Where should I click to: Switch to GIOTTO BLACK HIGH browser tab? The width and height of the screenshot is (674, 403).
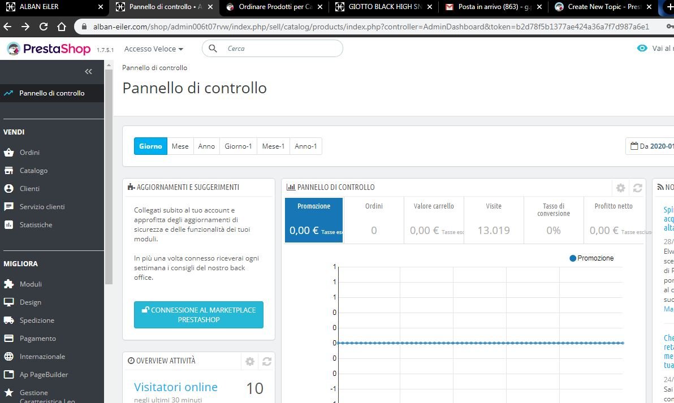coord(384,7)
